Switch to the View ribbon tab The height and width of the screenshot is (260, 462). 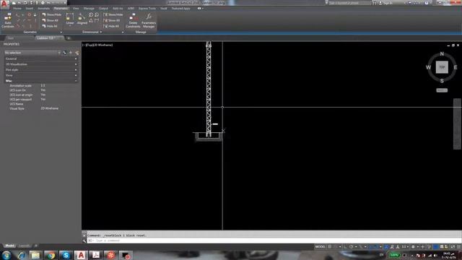click(76, 9)
